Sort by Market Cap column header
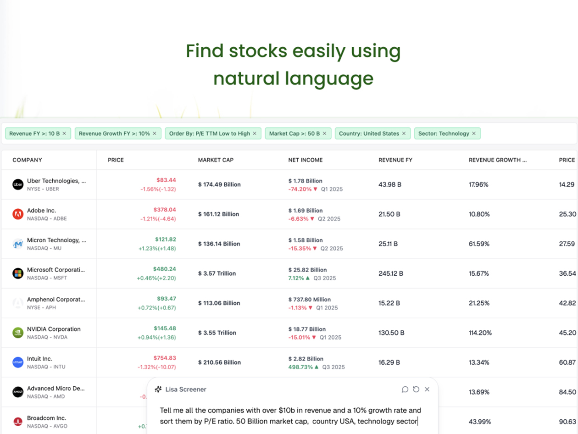 (x=216, y=160)
